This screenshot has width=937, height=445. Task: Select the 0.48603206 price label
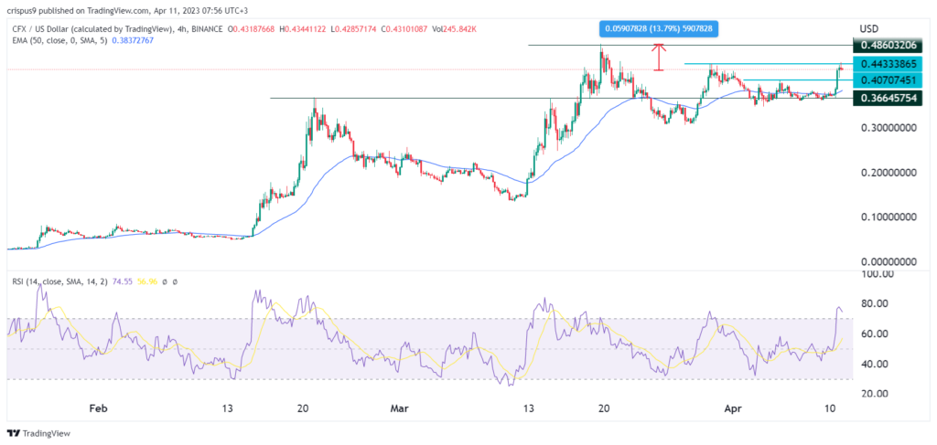[888, 46]
